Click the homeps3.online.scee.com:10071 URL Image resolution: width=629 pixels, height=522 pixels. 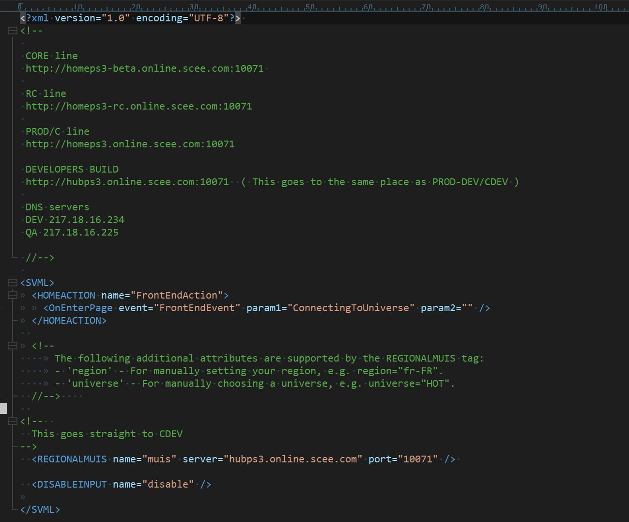click(x=130, y=144)
